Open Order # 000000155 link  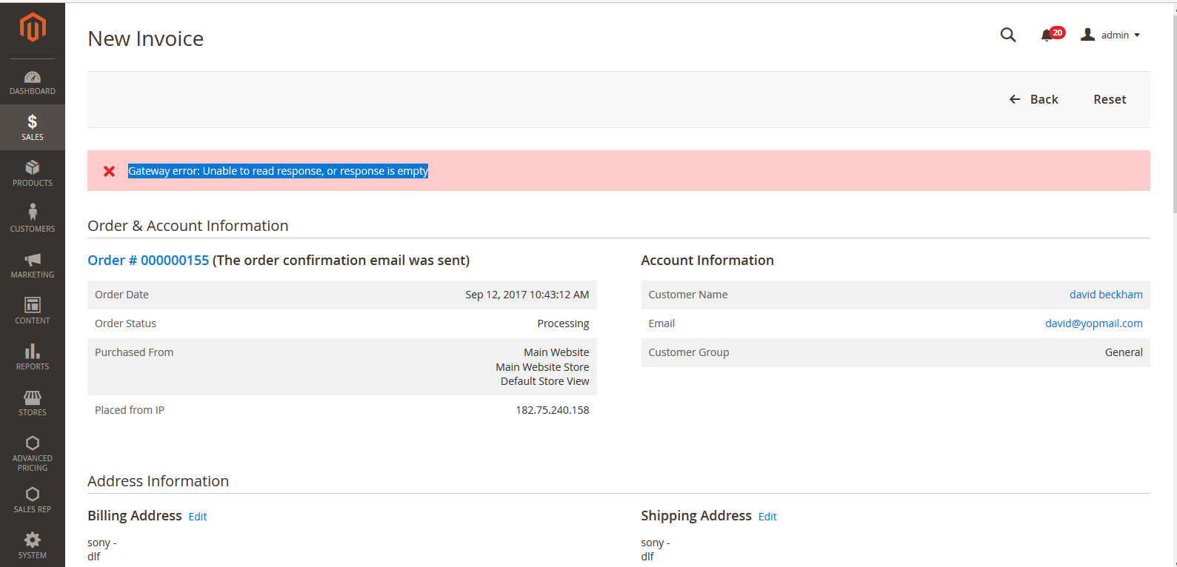click(148, 261)
